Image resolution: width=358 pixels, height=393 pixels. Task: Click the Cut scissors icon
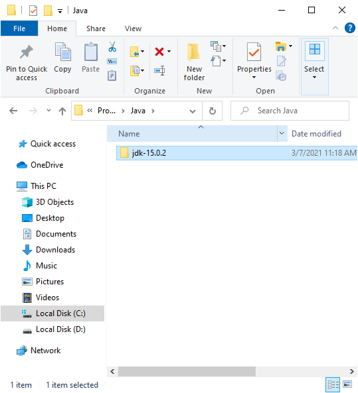point(112,46)
